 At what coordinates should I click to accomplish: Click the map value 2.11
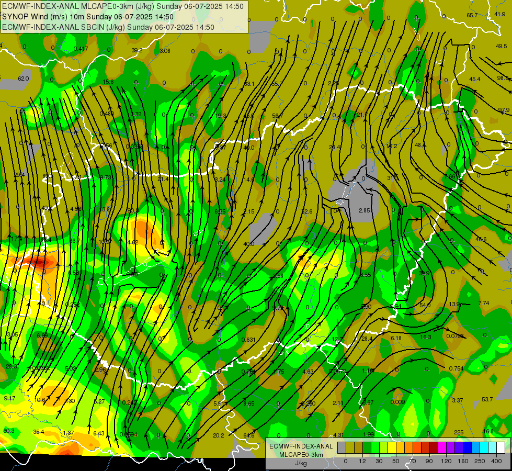click(x=338, y=403)
